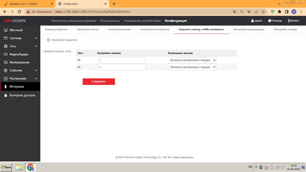Open backlight settings gear icon
Screen dimensions: 306x172
pos(49,40)
